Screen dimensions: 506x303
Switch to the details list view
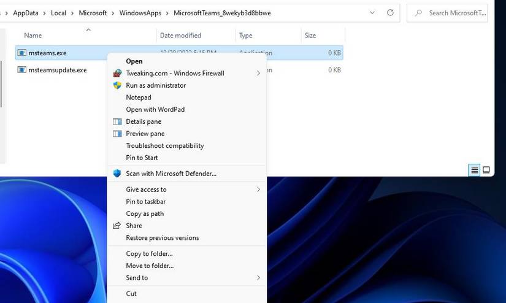coord(474,170)
